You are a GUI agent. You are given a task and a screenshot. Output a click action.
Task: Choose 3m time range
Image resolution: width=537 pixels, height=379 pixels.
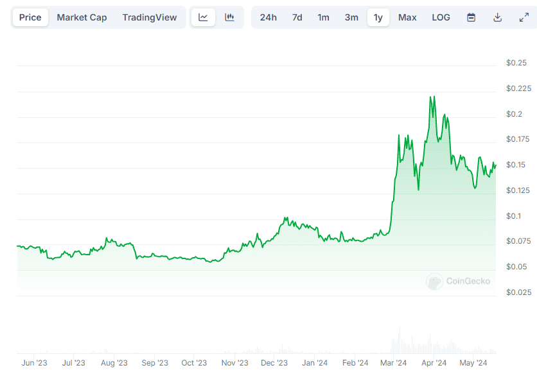pos(351,17)
